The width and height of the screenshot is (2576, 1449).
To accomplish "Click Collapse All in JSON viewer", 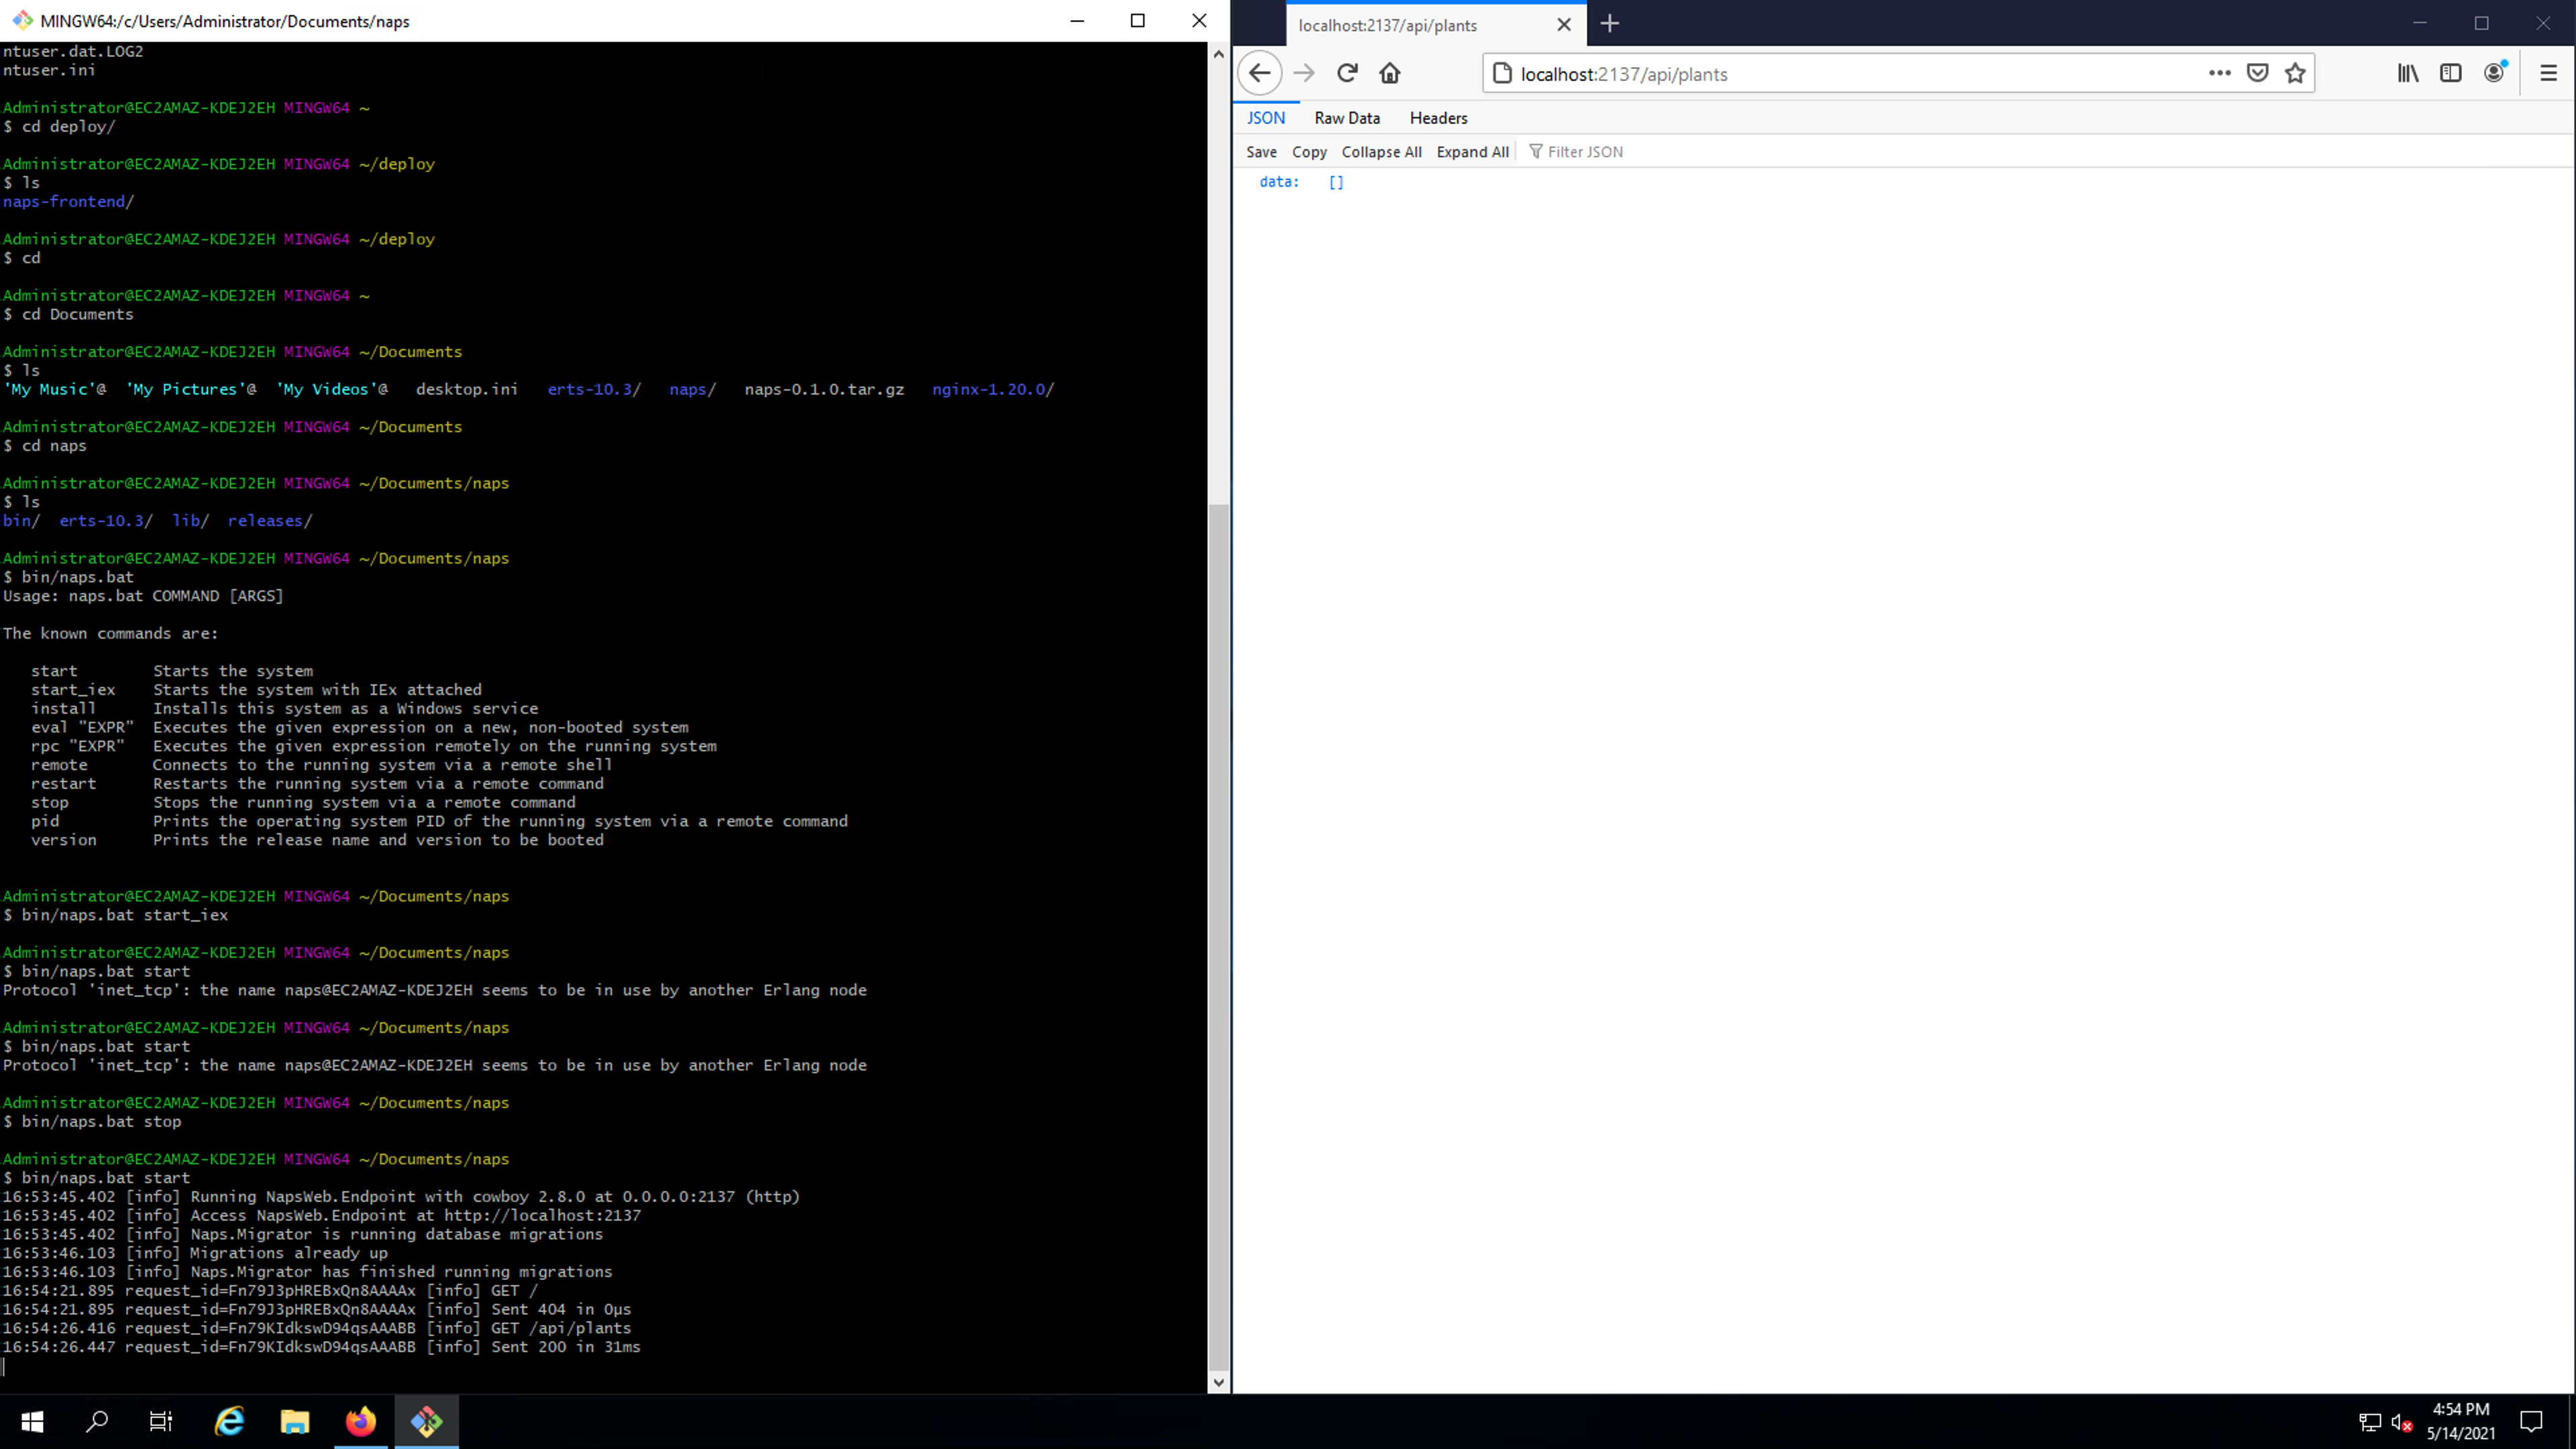I will 1381,152.
